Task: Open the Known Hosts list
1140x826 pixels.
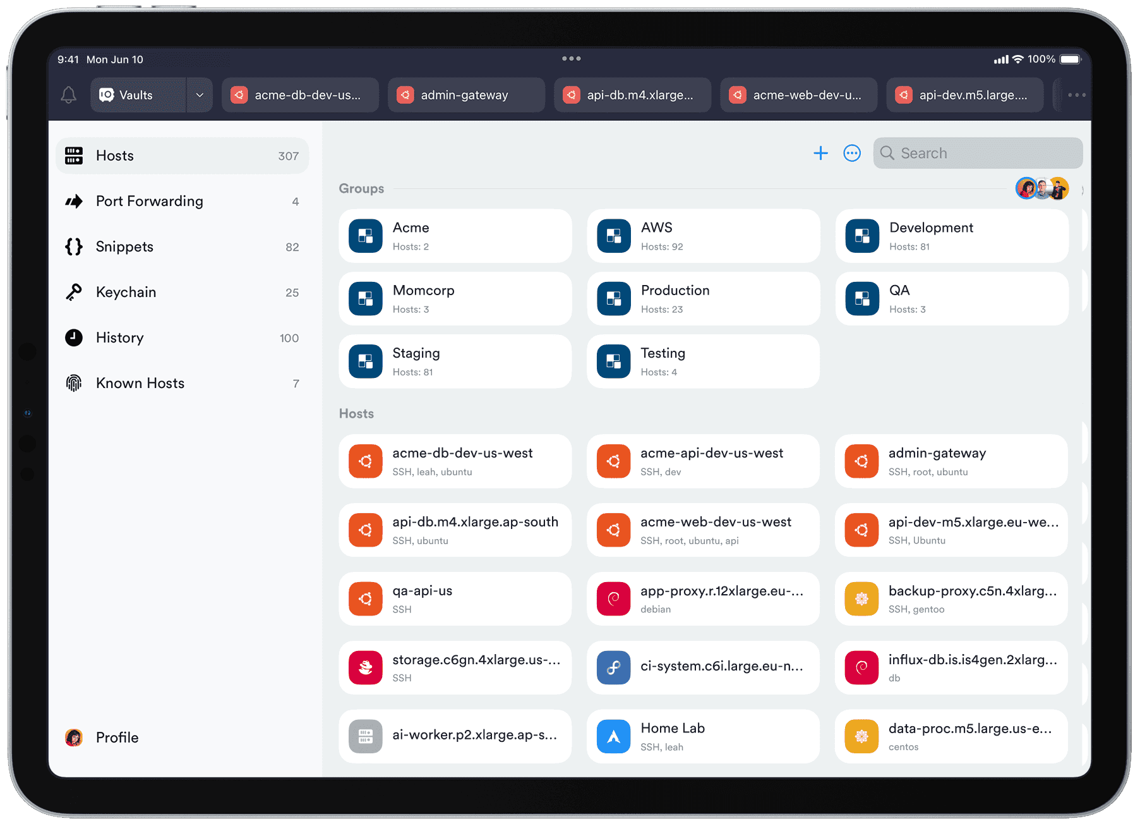Action: tap(182, 383)
